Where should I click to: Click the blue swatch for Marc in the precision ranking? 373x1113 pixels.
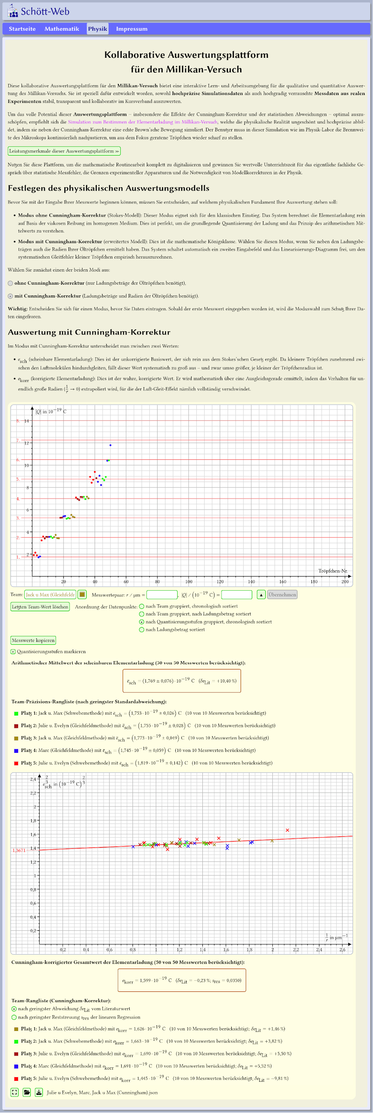coord(16,751)
